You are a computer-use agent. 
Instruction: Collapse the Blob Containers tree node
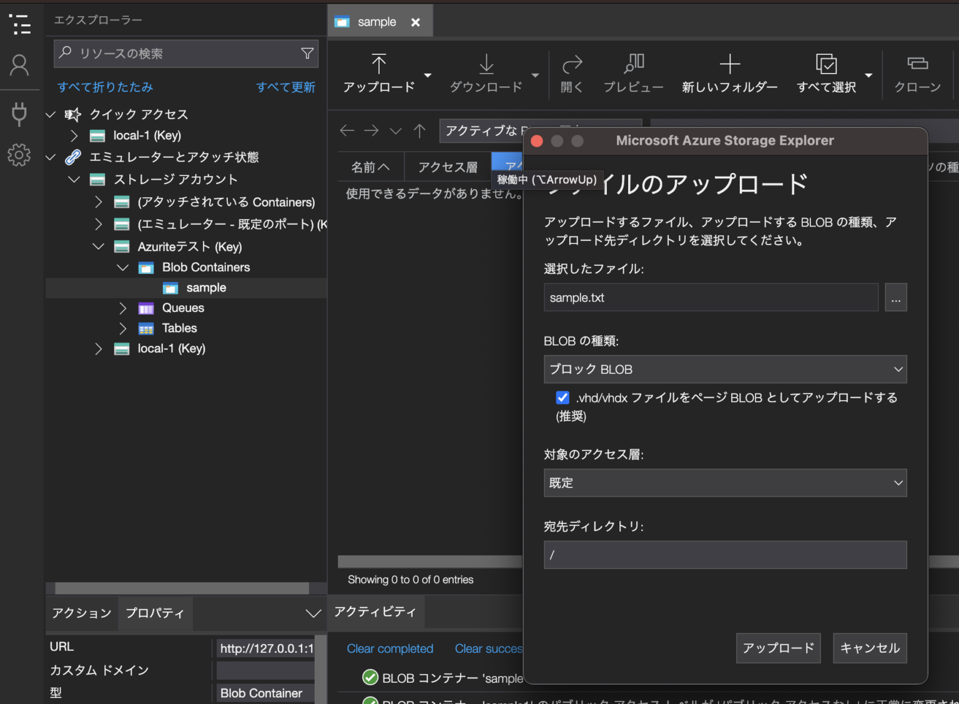pyautogui.click(x=123, y=267)
